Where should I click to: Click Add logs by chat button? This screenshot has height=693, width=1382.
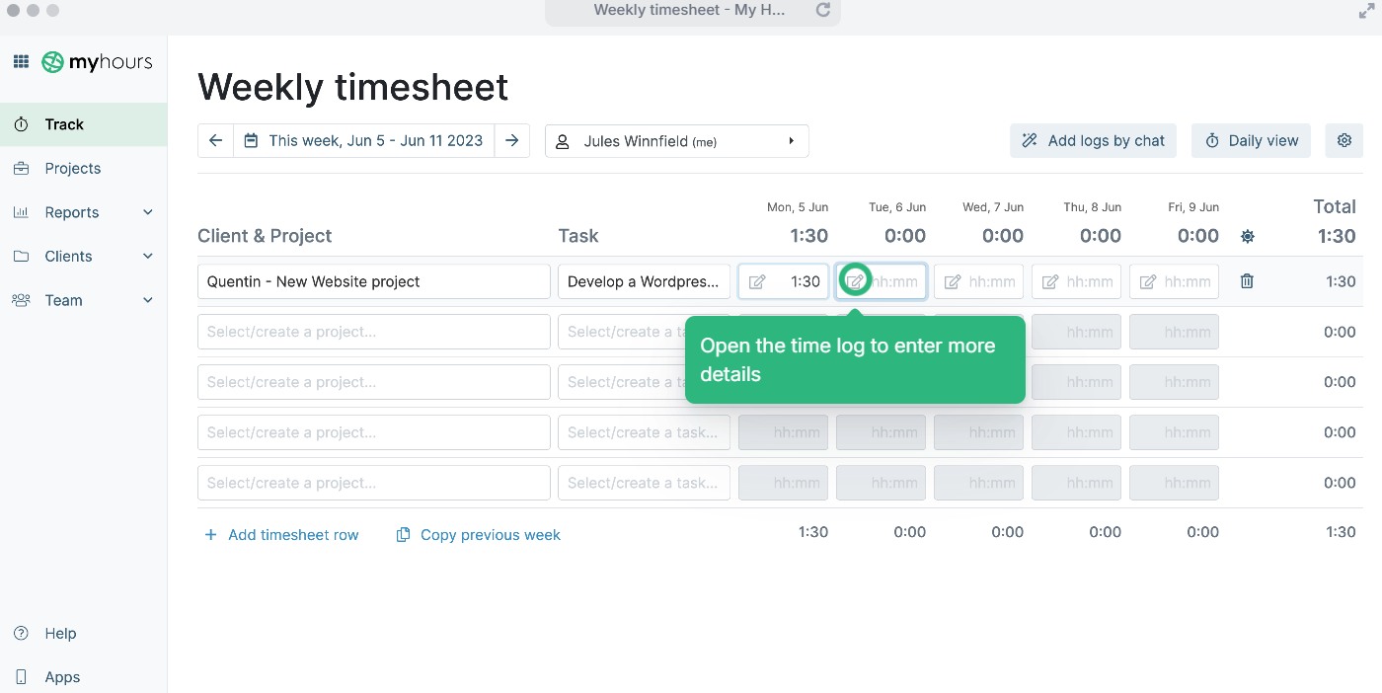pos(1093,141)
